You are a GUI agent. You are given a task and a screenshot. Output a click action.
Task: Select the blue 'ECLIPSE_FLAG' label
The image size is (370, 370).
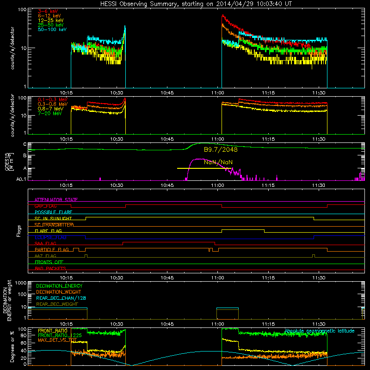click(50, 237)
